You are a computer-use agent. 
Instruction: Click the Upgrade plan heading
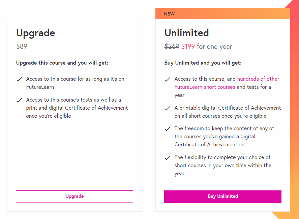[x=36, y=33]
